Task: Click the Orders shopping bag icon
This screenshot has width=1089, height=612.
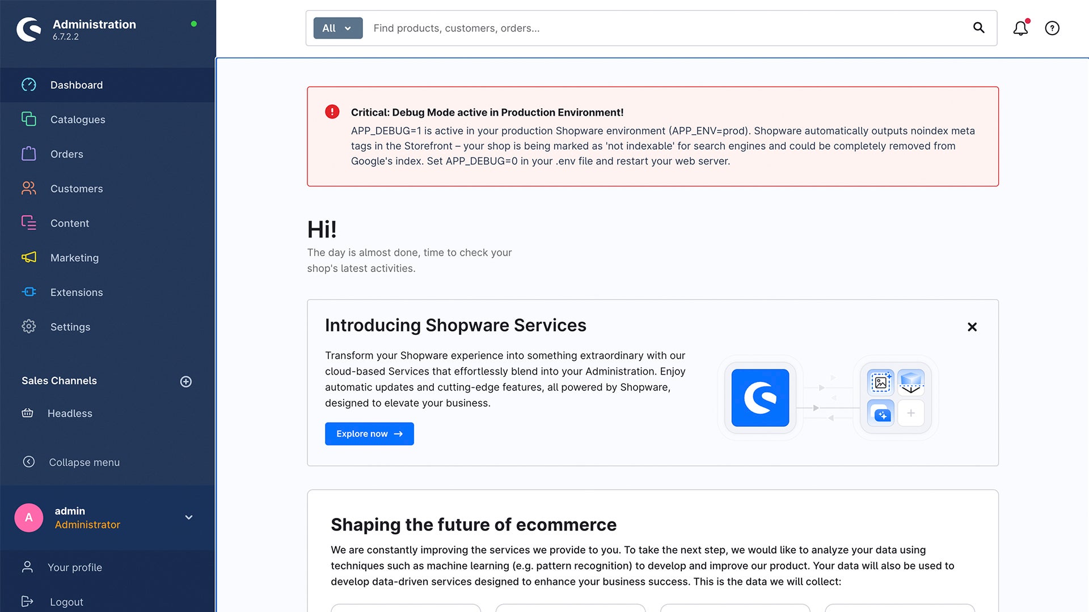Action: pyautogui.click(x=29, y=154)
